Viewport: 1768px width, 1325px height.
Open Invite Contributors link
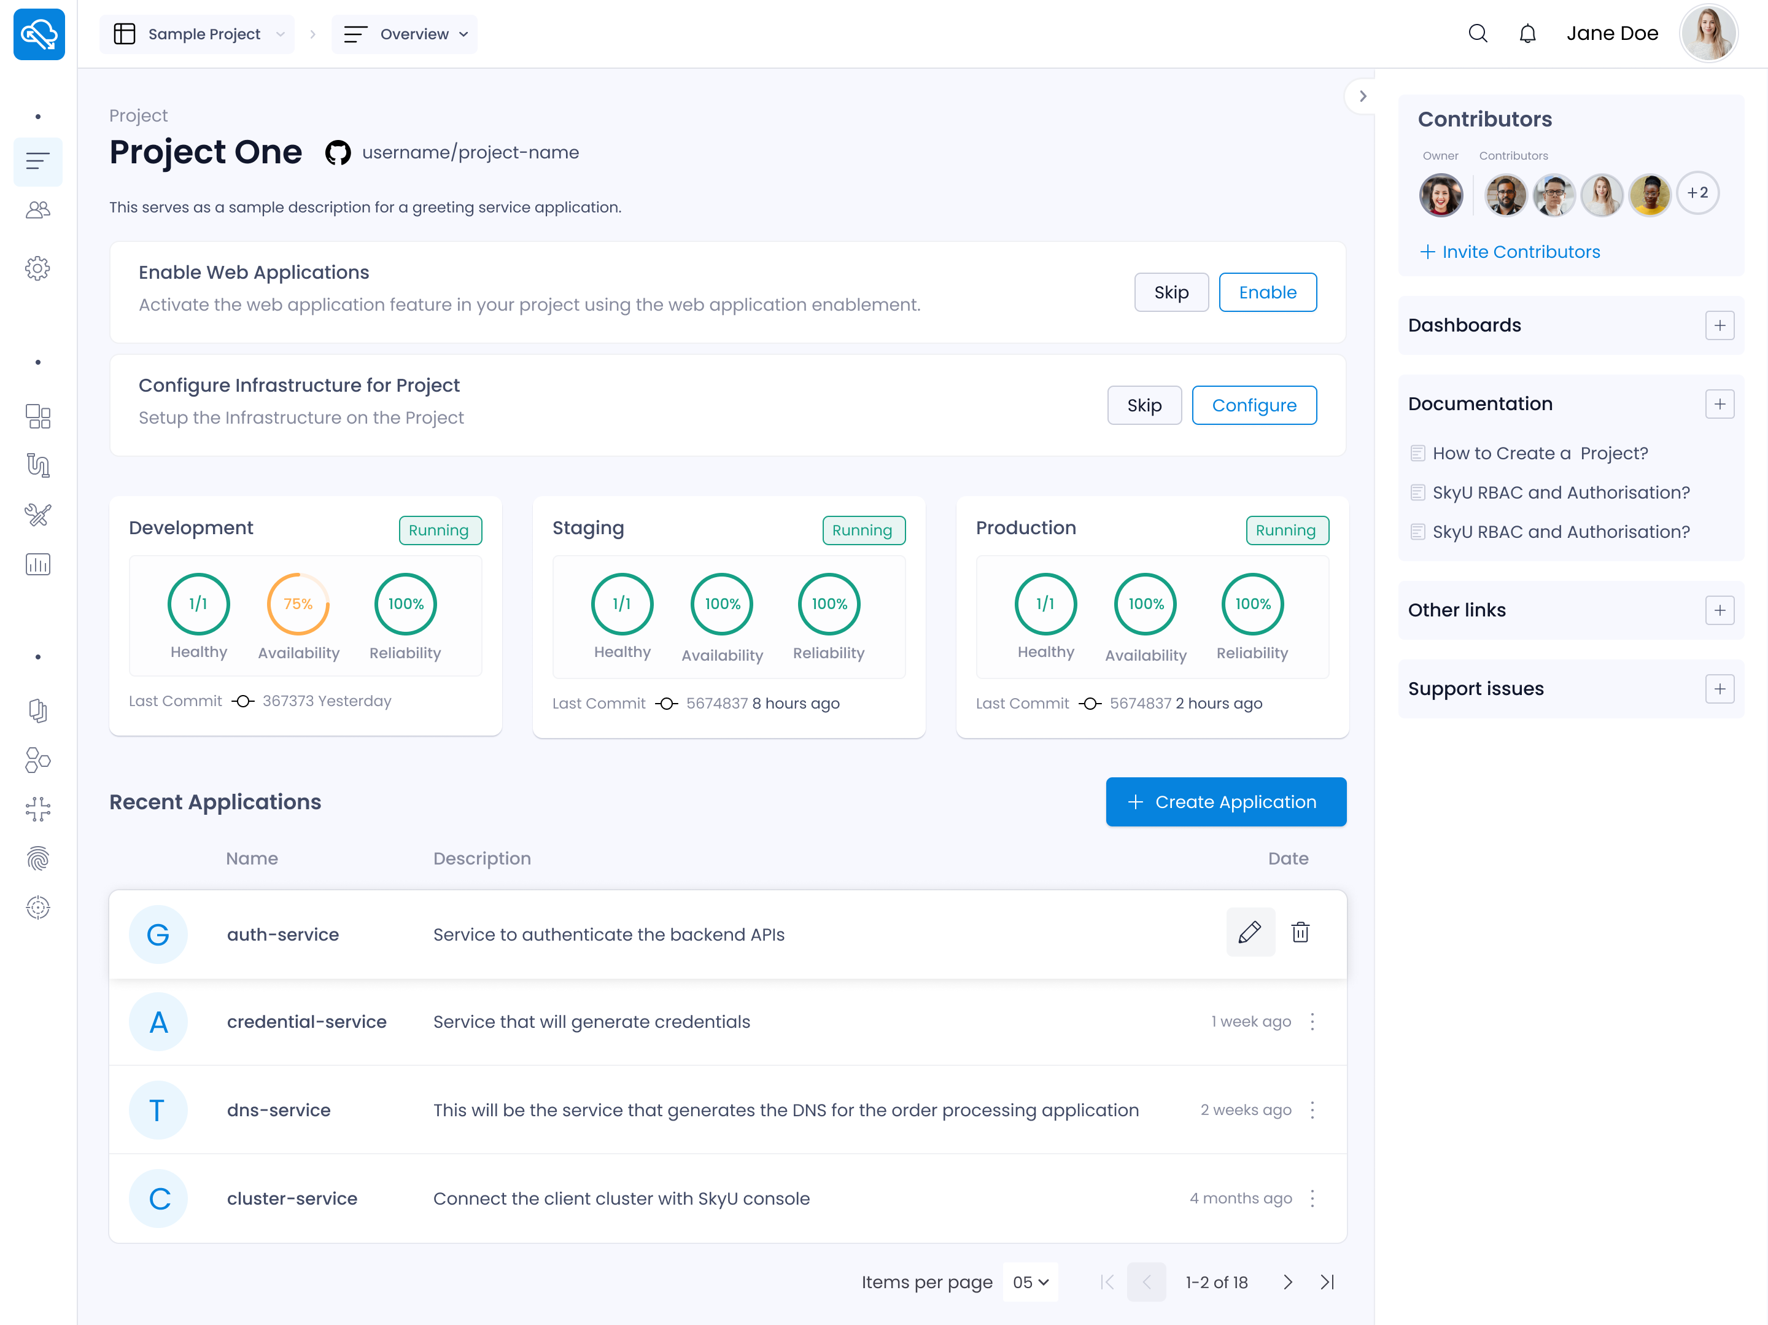pos(1510,252)
